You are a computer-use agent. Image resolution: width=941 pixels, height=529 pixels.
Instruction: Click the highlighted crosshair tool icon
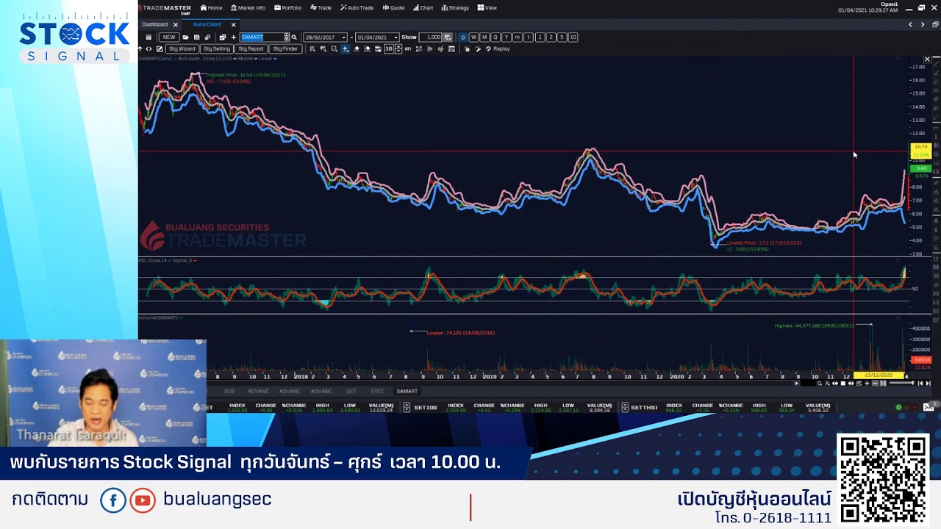(x=345, y=48)
